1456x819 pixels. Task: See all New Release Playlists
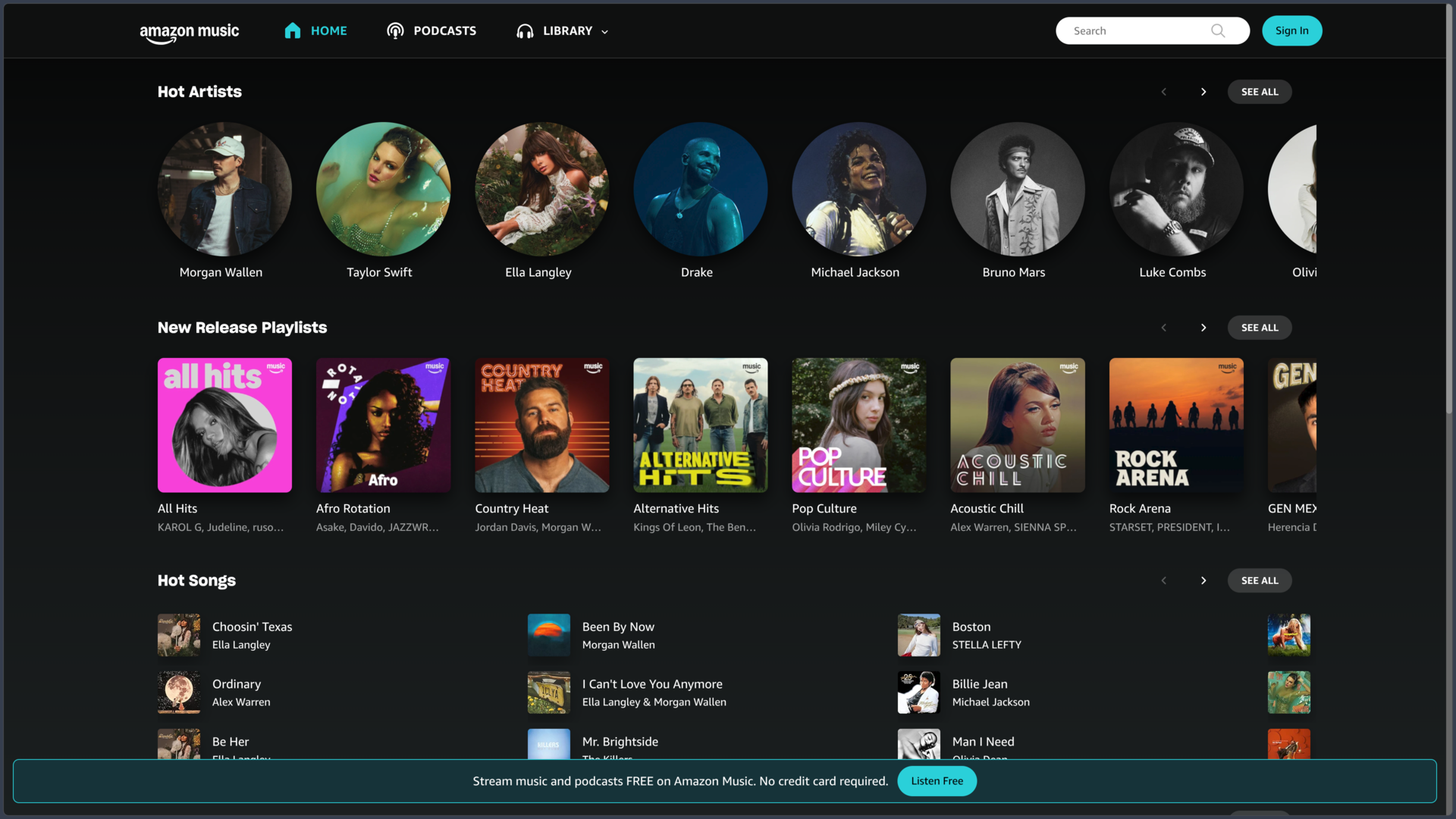(1260, 328)
